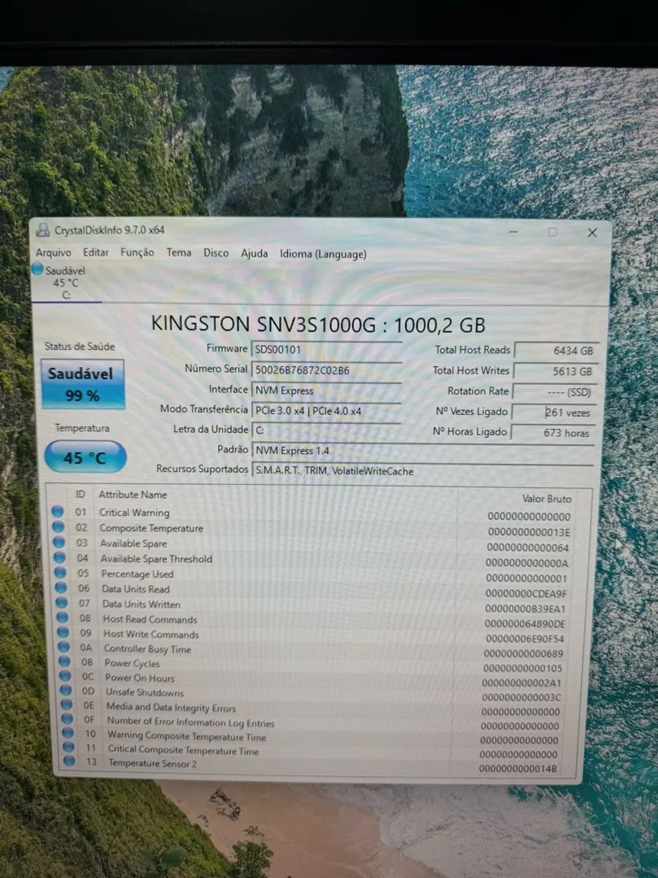Image resolution: width=658 pixels, height=878 pixels.
Task: Click the status orb for Available Spare Threshold
Action: (x=60, y=558)
